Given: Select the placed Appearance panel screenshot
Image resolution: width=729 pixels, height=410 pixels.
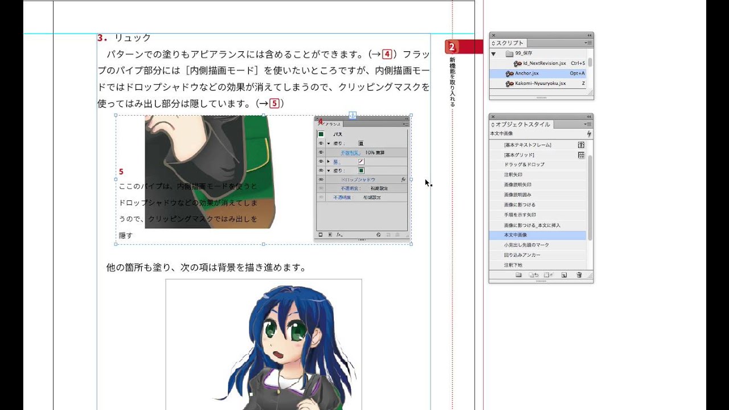Looking at the screenshot, I should pyautogui.click(x=362, y=180).
